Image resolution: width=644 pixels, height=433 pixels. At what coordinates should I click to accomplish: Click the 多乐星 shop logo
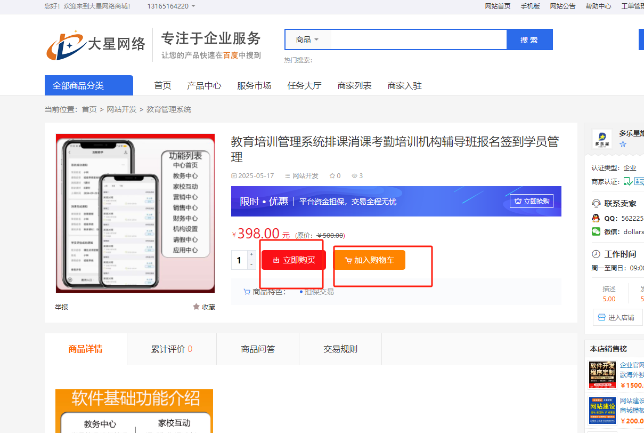(602, 139)
